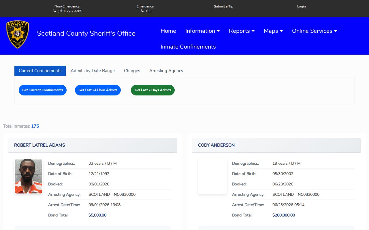View Robert Latrel Adams mugshot photo
The image size is (369, 230).
[x=29, y=176]
